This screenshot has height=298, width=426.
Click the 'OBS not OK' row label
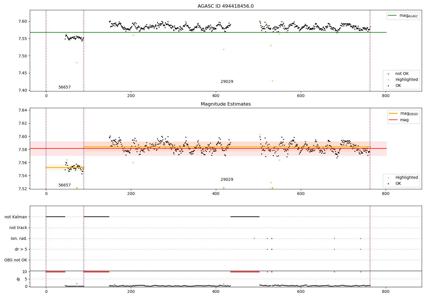[16, 260]
